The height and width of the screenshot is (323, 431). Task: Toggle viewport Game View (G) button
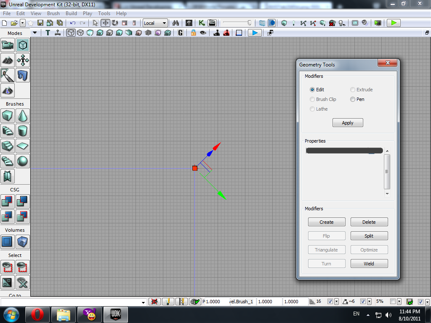pos(180,33)
